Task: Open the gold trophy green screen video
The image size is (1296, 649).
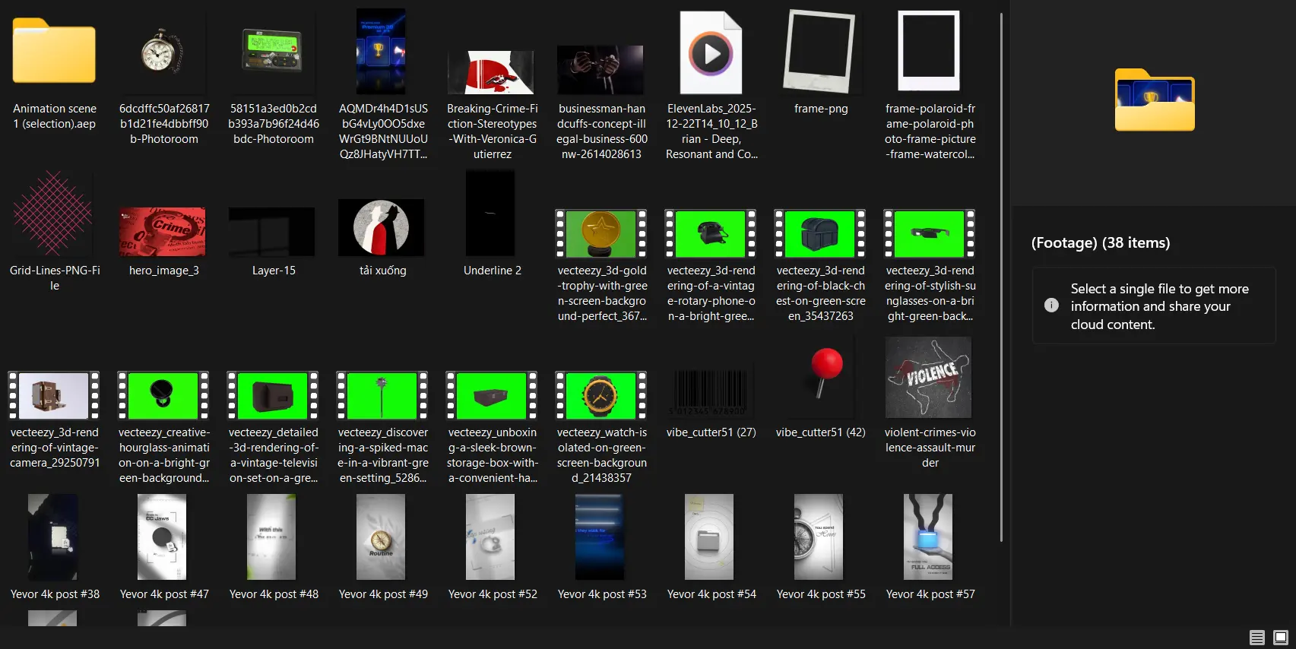Action: (x=601, y=234)
